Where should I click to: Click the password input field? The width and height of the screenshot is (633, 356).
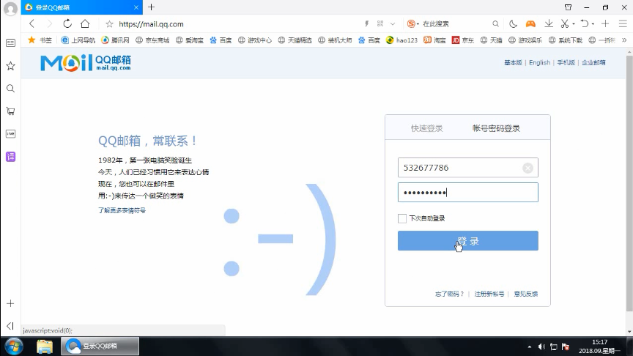(468, 193)
